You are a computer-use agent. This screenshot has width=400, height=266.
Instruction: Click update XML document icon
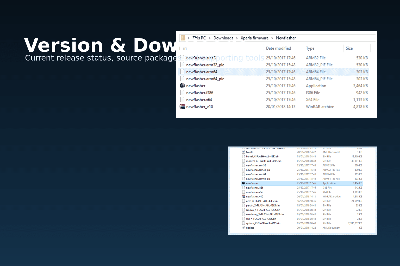tap(243, 228)
